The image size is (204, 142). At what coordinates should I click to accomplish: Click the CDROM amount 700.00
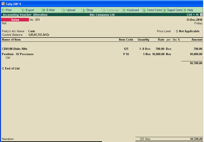(198, 49)
